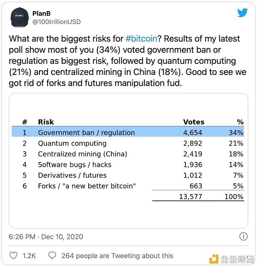Click the info circle icon
This screenshot has width=257, height=266.
point(243,236)
